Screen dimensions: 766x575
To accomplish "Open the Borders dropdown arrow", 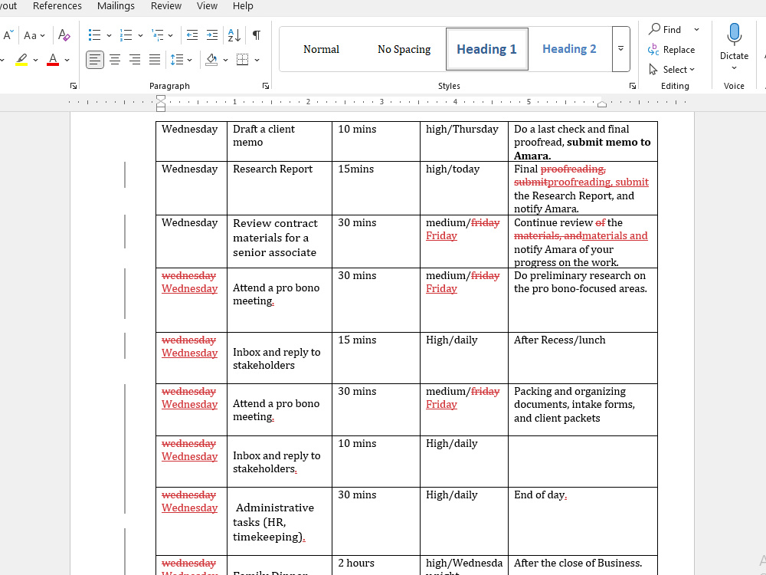I will pyautogui.click(x=257, y=60).
